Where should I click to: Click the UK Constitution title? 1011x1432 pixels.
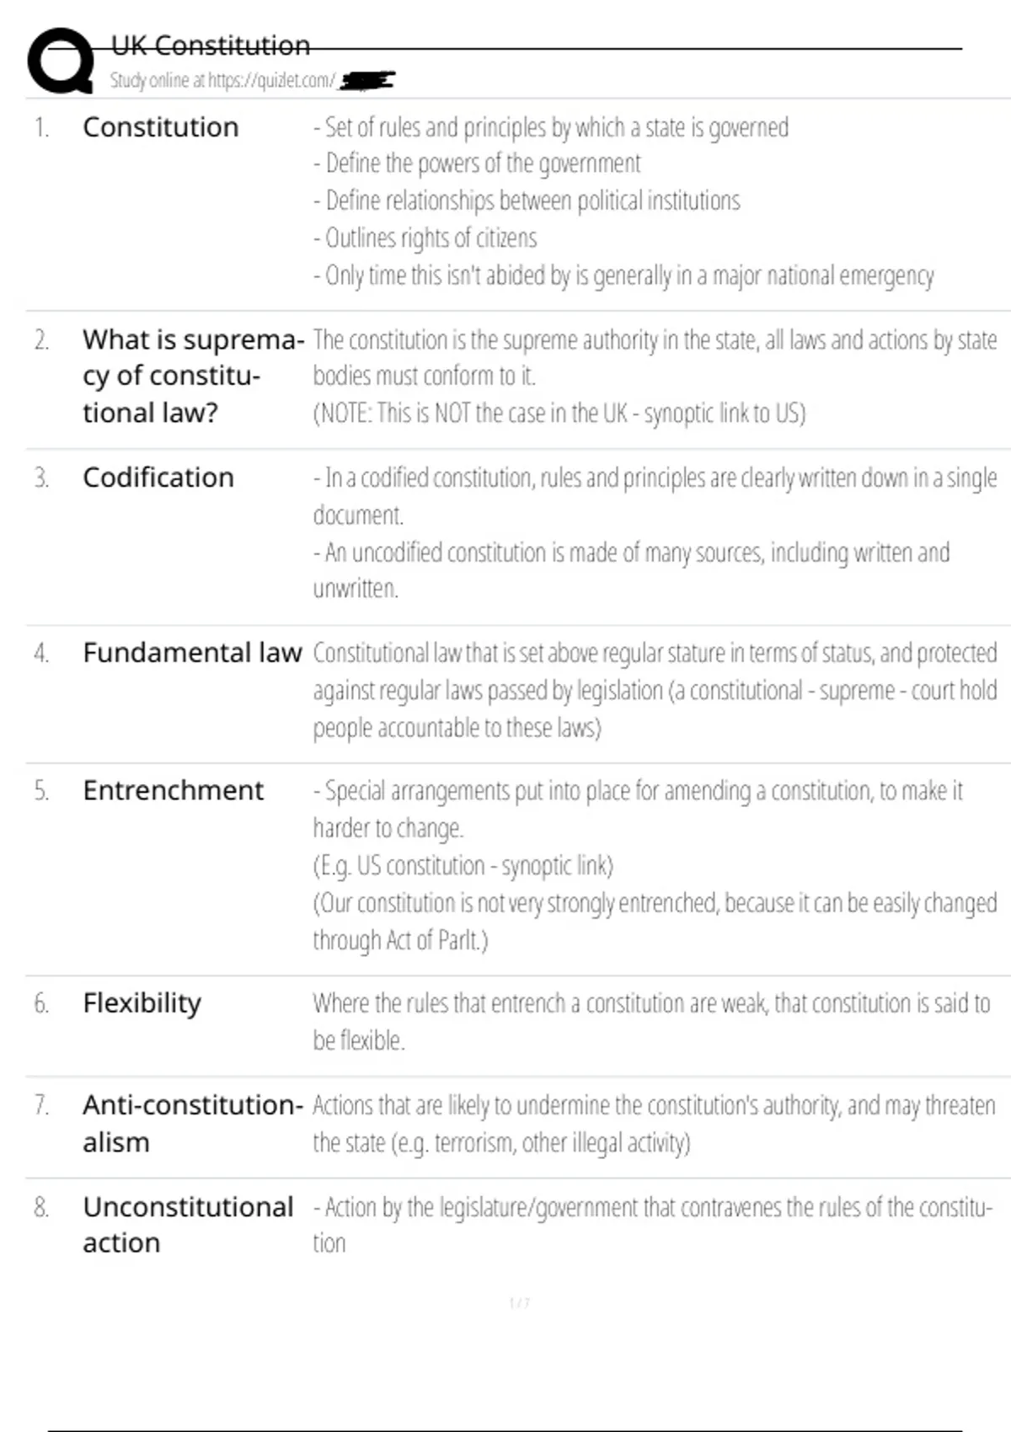click(211, 45)
